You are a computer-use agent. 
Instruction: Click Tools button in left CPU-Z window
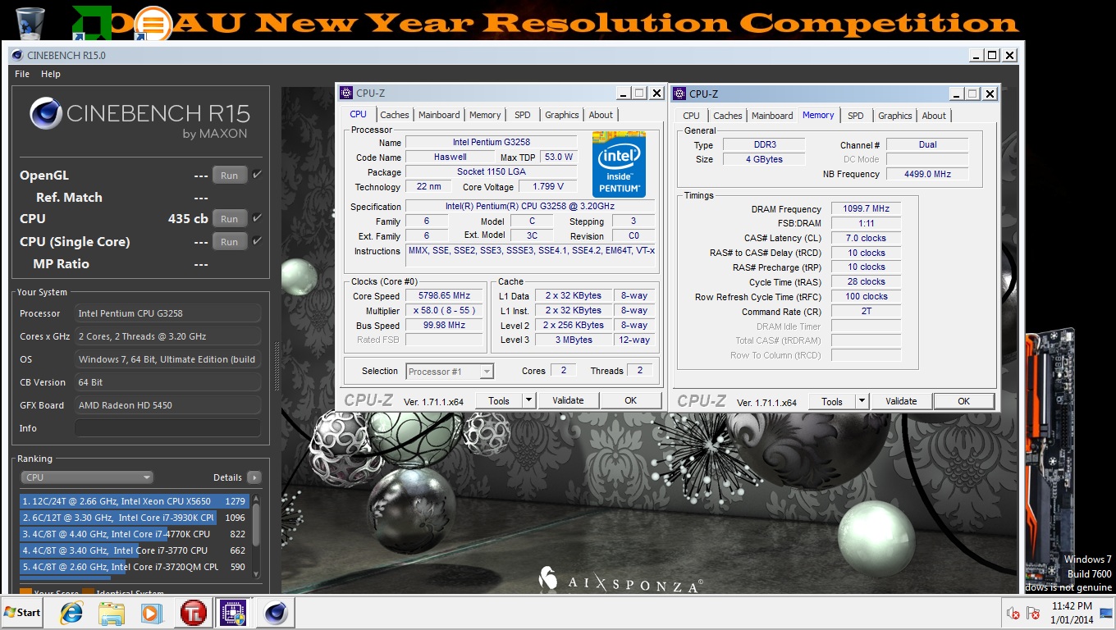(499, 400)
